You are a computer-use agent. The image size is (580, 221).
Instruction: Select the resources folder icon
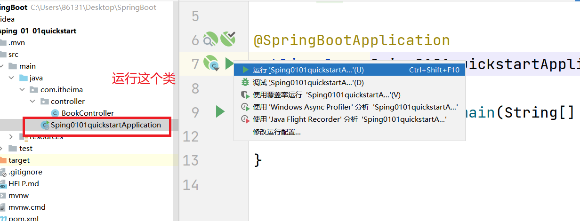tap(23, 137)
